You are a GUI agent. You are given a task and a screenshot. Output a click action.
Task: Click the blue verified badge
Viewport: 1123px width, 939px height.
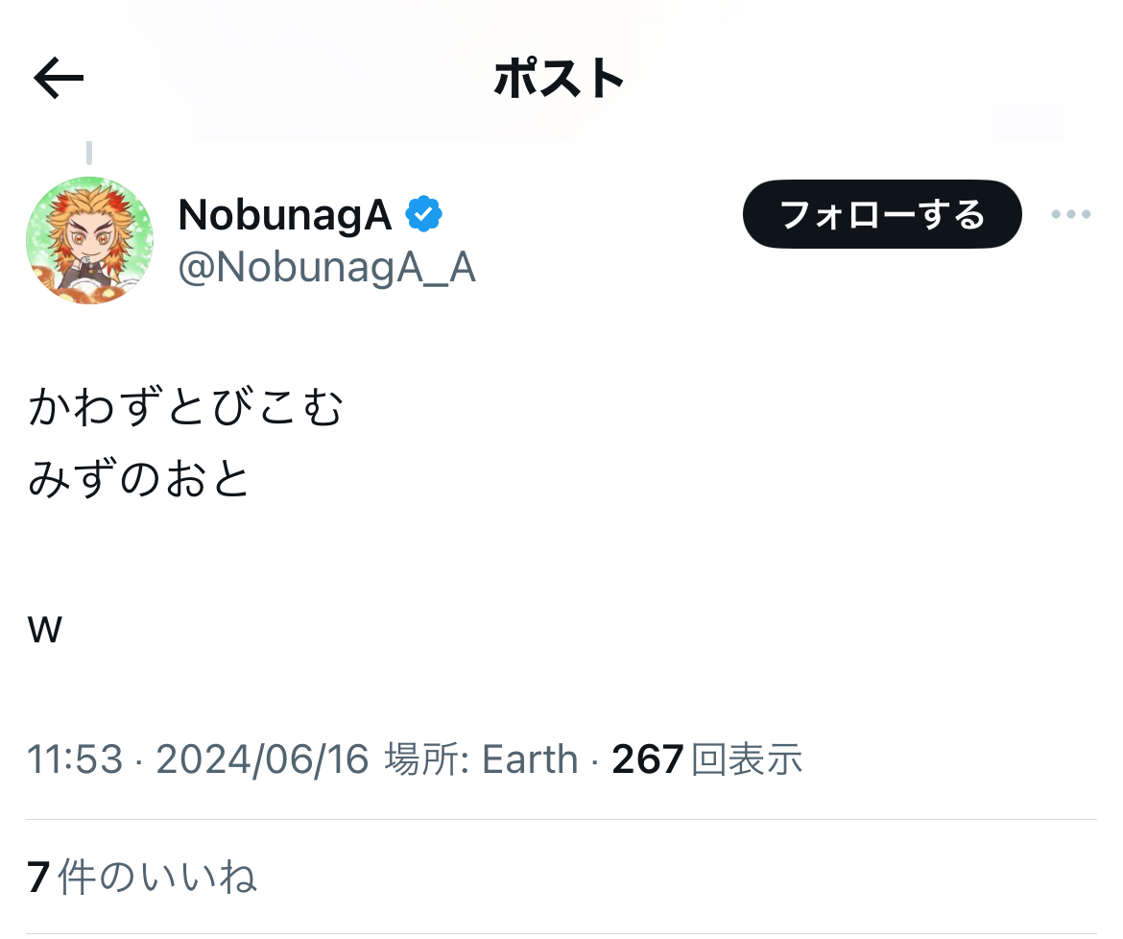pyautogui.click(x=423, y=215)
